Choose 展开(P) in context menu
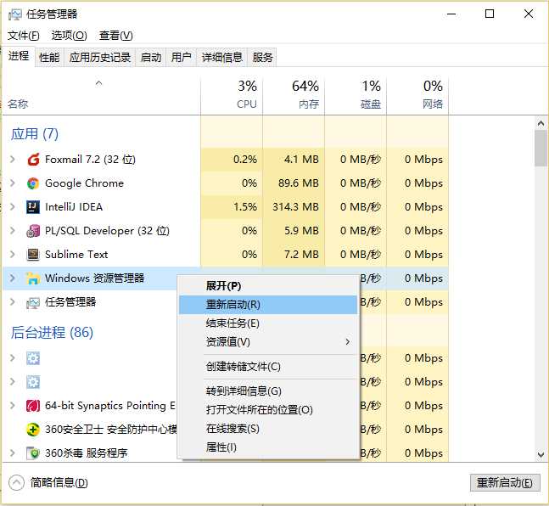Screen dimensions: 549x506 [268, 286]
